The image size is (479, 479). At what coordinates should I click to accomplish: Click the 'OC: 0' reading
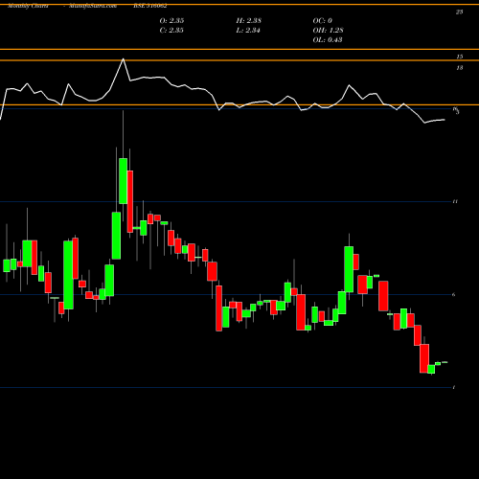click(323, 21)
